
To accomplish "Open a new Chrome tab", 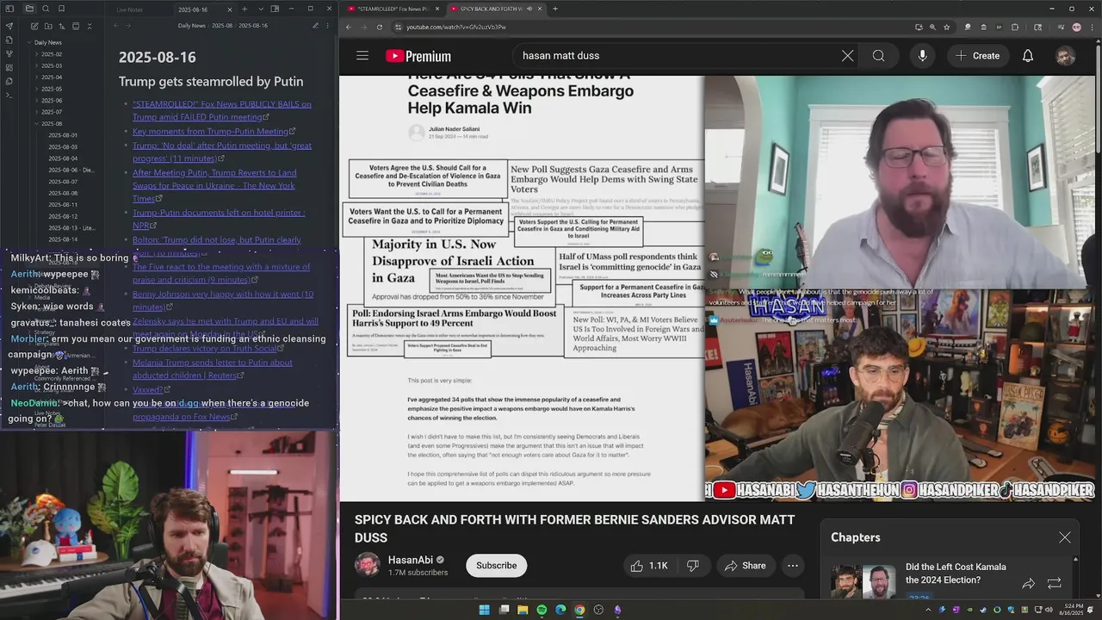I will 555,9.
